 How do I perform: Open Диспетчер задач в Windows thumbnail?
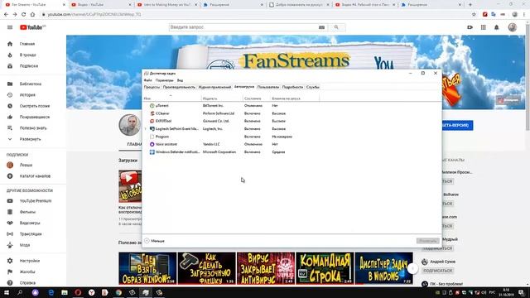[x=383, y=268]
